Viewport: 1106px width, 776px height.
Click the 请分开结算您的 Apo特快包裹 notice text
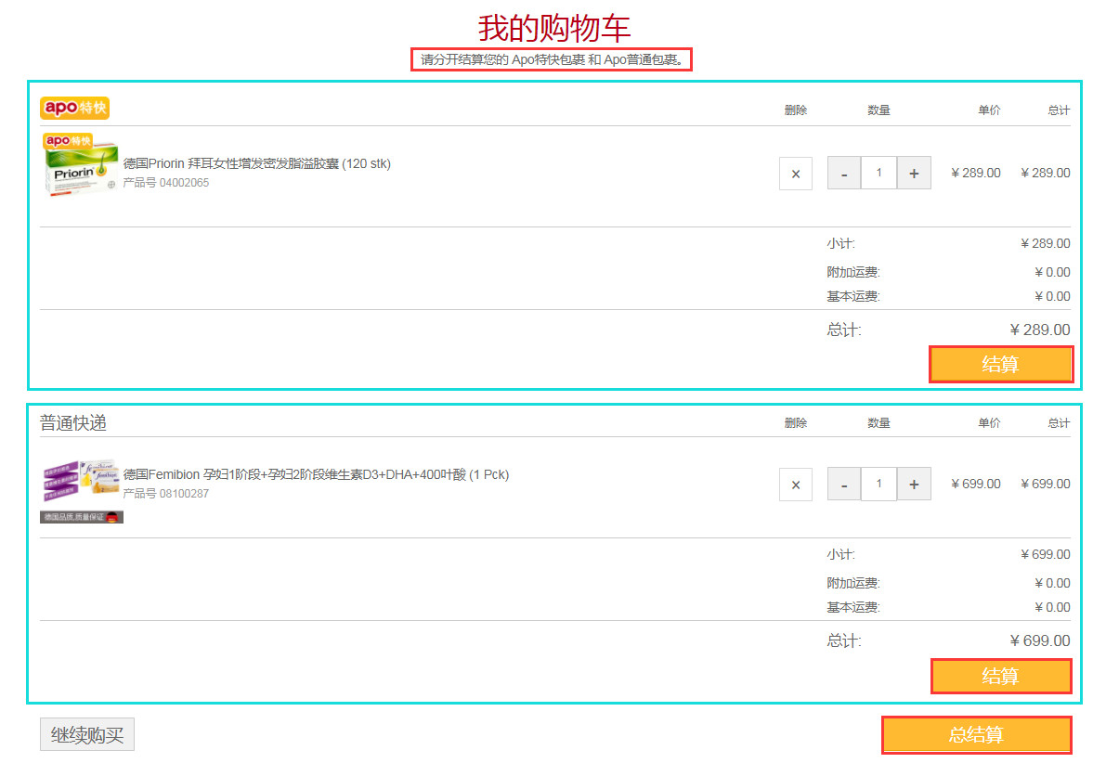552,60
